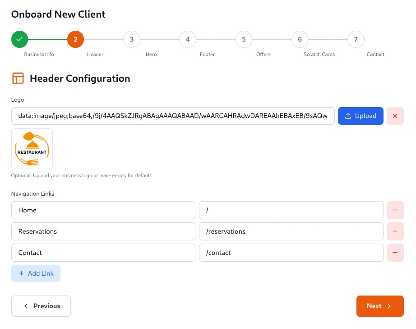Switch to step 7 Contact
Image resolution: width=416 pixels, height=329 pixels.
point(356,39)
